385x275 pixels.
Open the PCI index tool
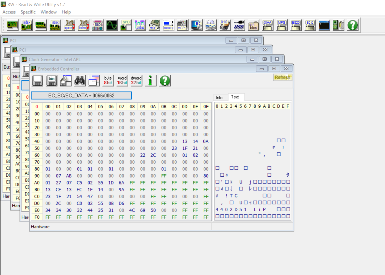(x=27, y=25)
